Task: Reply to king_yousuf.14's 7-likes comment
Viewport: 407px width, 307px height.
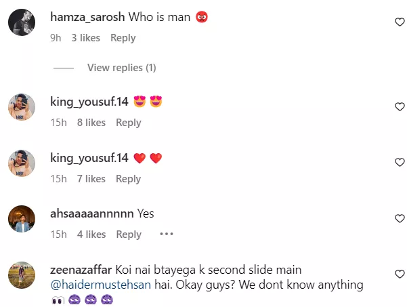Action: [128, 179]
